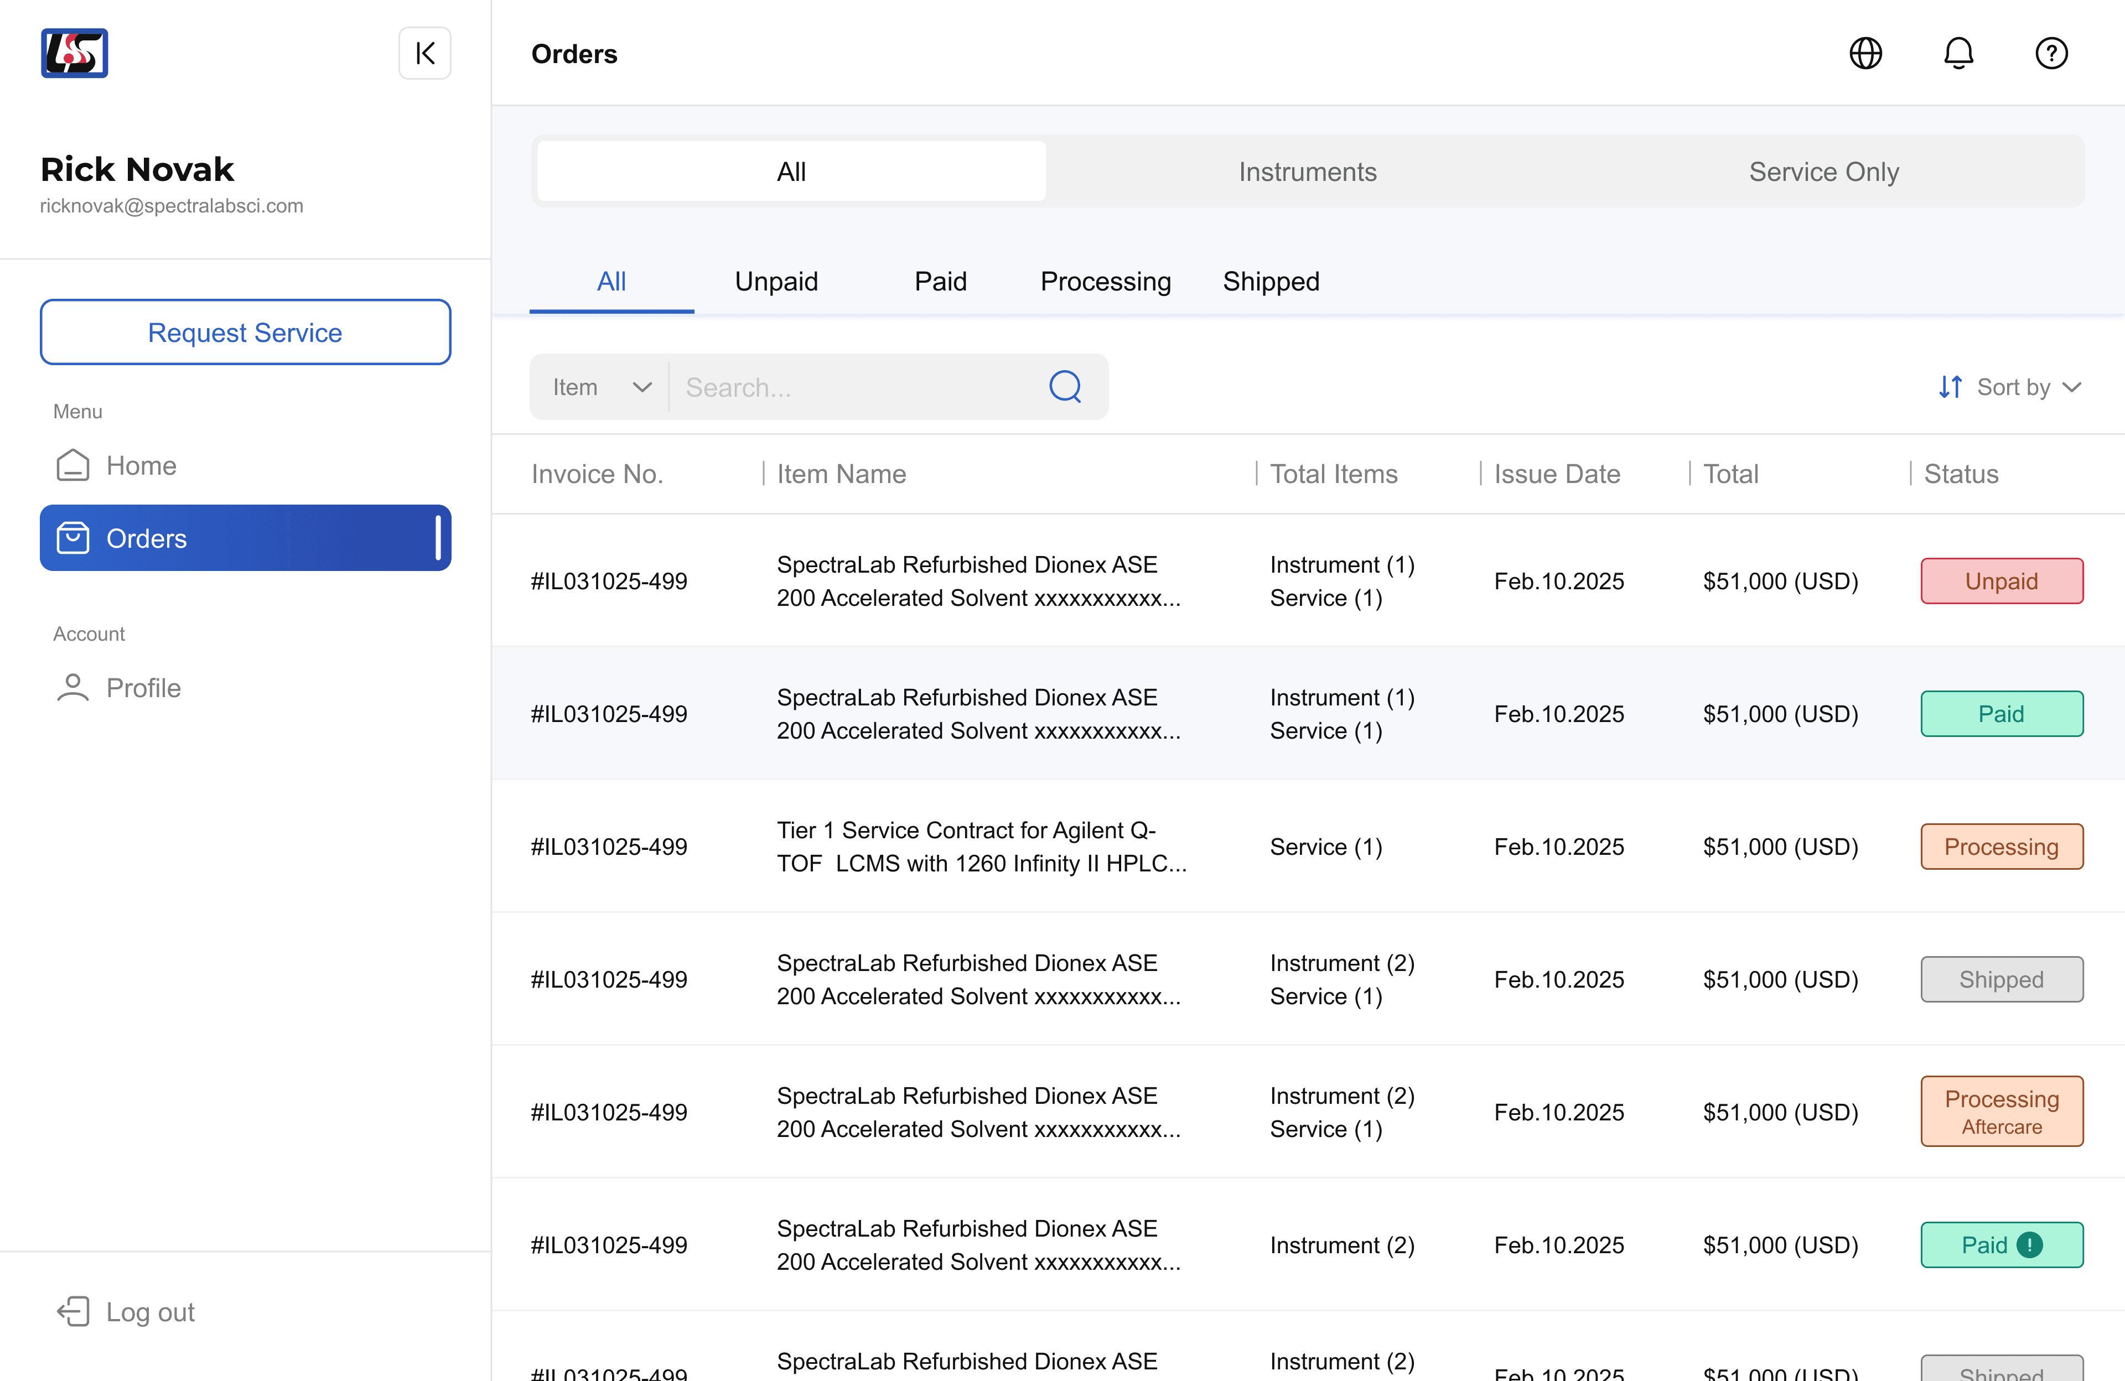Click the sort arrows icon
This screenshot has height=1381, width=2125.
tap(1950, 387)
